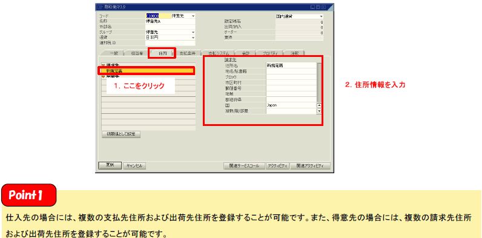Click the 関連アクティビティ button
The width and height of the screenshot is (482, 238).
point(310,166)
